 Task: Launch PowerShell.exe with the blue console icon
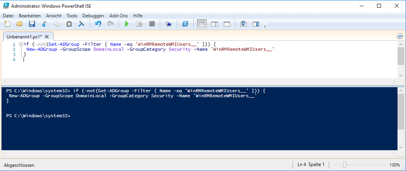(185, 24)
